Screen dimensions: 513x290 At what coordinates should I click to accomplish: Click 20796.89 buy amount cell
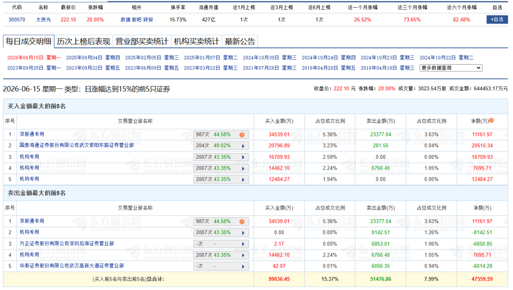click(x=279, y=145)
